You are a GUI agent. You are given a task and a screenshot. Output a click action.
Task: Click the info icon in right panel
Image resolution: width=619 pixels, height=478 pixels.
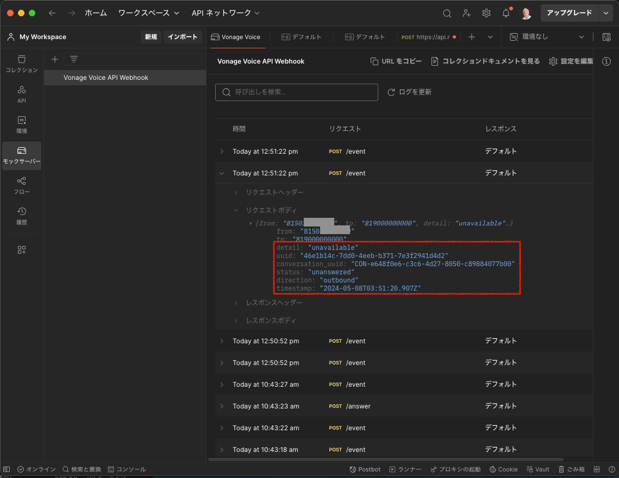coord(607,61)
